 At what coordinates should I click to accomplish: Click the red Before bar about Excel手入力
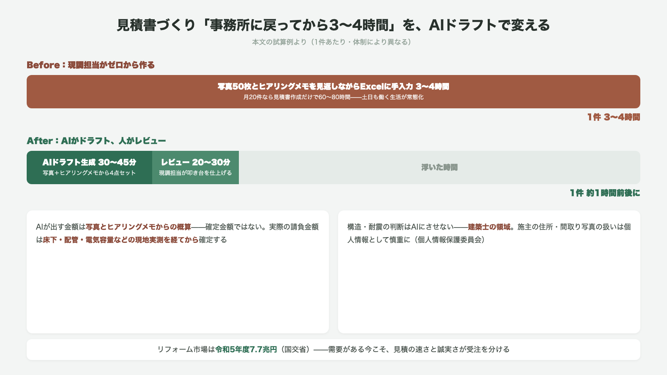333,92
